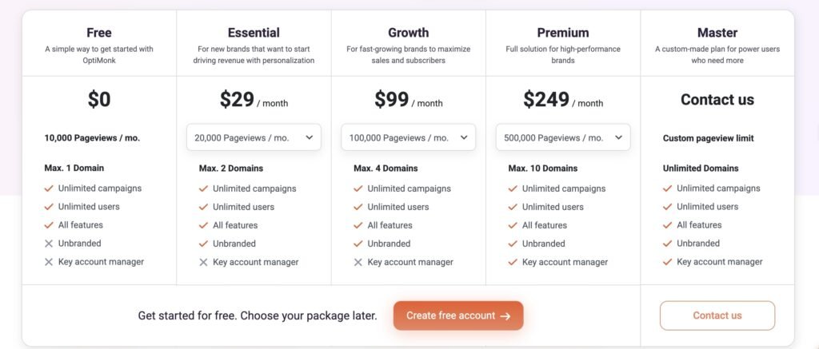
Task: Click X icon for Key account manager in Growth
Action: point(358,262)
